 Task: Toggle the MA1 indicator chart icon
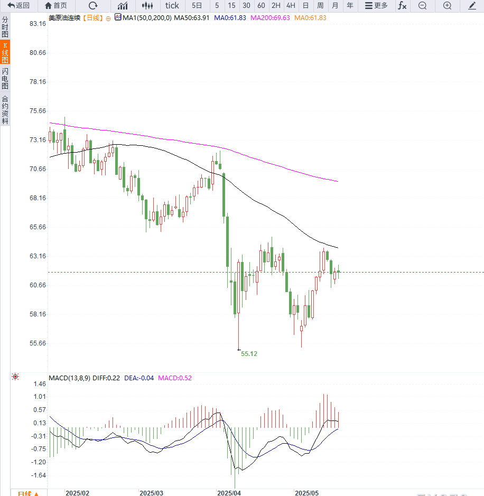[x=118, y=17]
